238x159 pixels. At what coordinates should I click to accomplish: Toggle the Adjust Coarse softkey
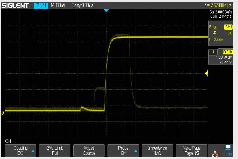[x=89, y=150]
